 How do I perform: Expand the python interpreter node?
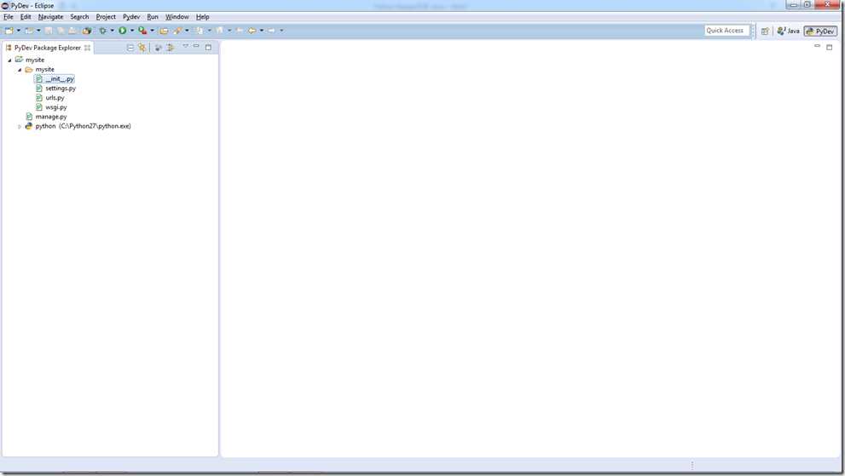[x=20, y=127]
